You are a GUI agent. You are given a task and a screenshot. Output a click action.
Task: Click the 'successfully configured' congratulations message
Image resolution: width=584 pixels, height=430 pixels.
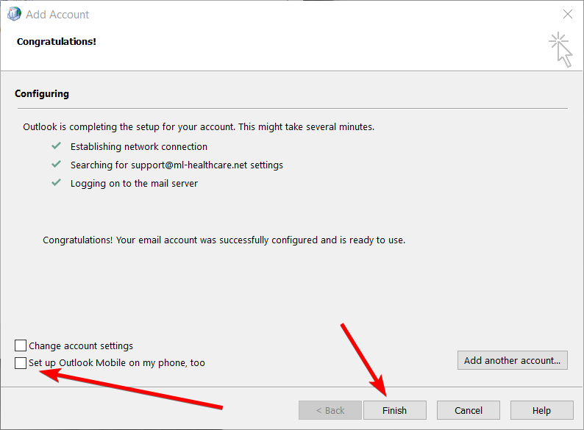click(x=224, y=240)
